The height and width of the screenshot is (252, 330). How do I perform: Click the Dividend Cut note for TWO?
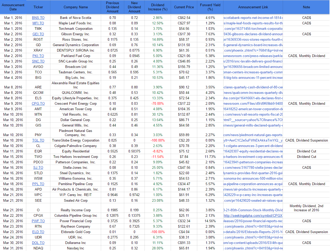[x=306, y=157]
